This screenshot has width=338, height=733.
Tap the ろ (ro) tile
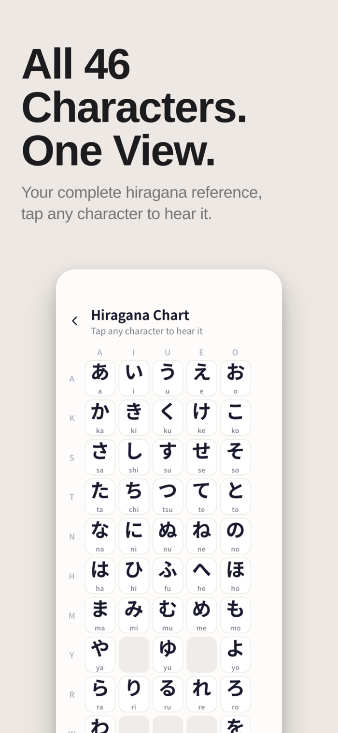(236, 694)
